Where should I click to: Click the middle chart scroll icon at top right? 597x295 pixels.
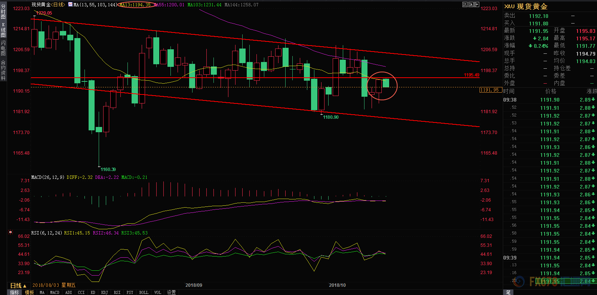coord(471,4)
